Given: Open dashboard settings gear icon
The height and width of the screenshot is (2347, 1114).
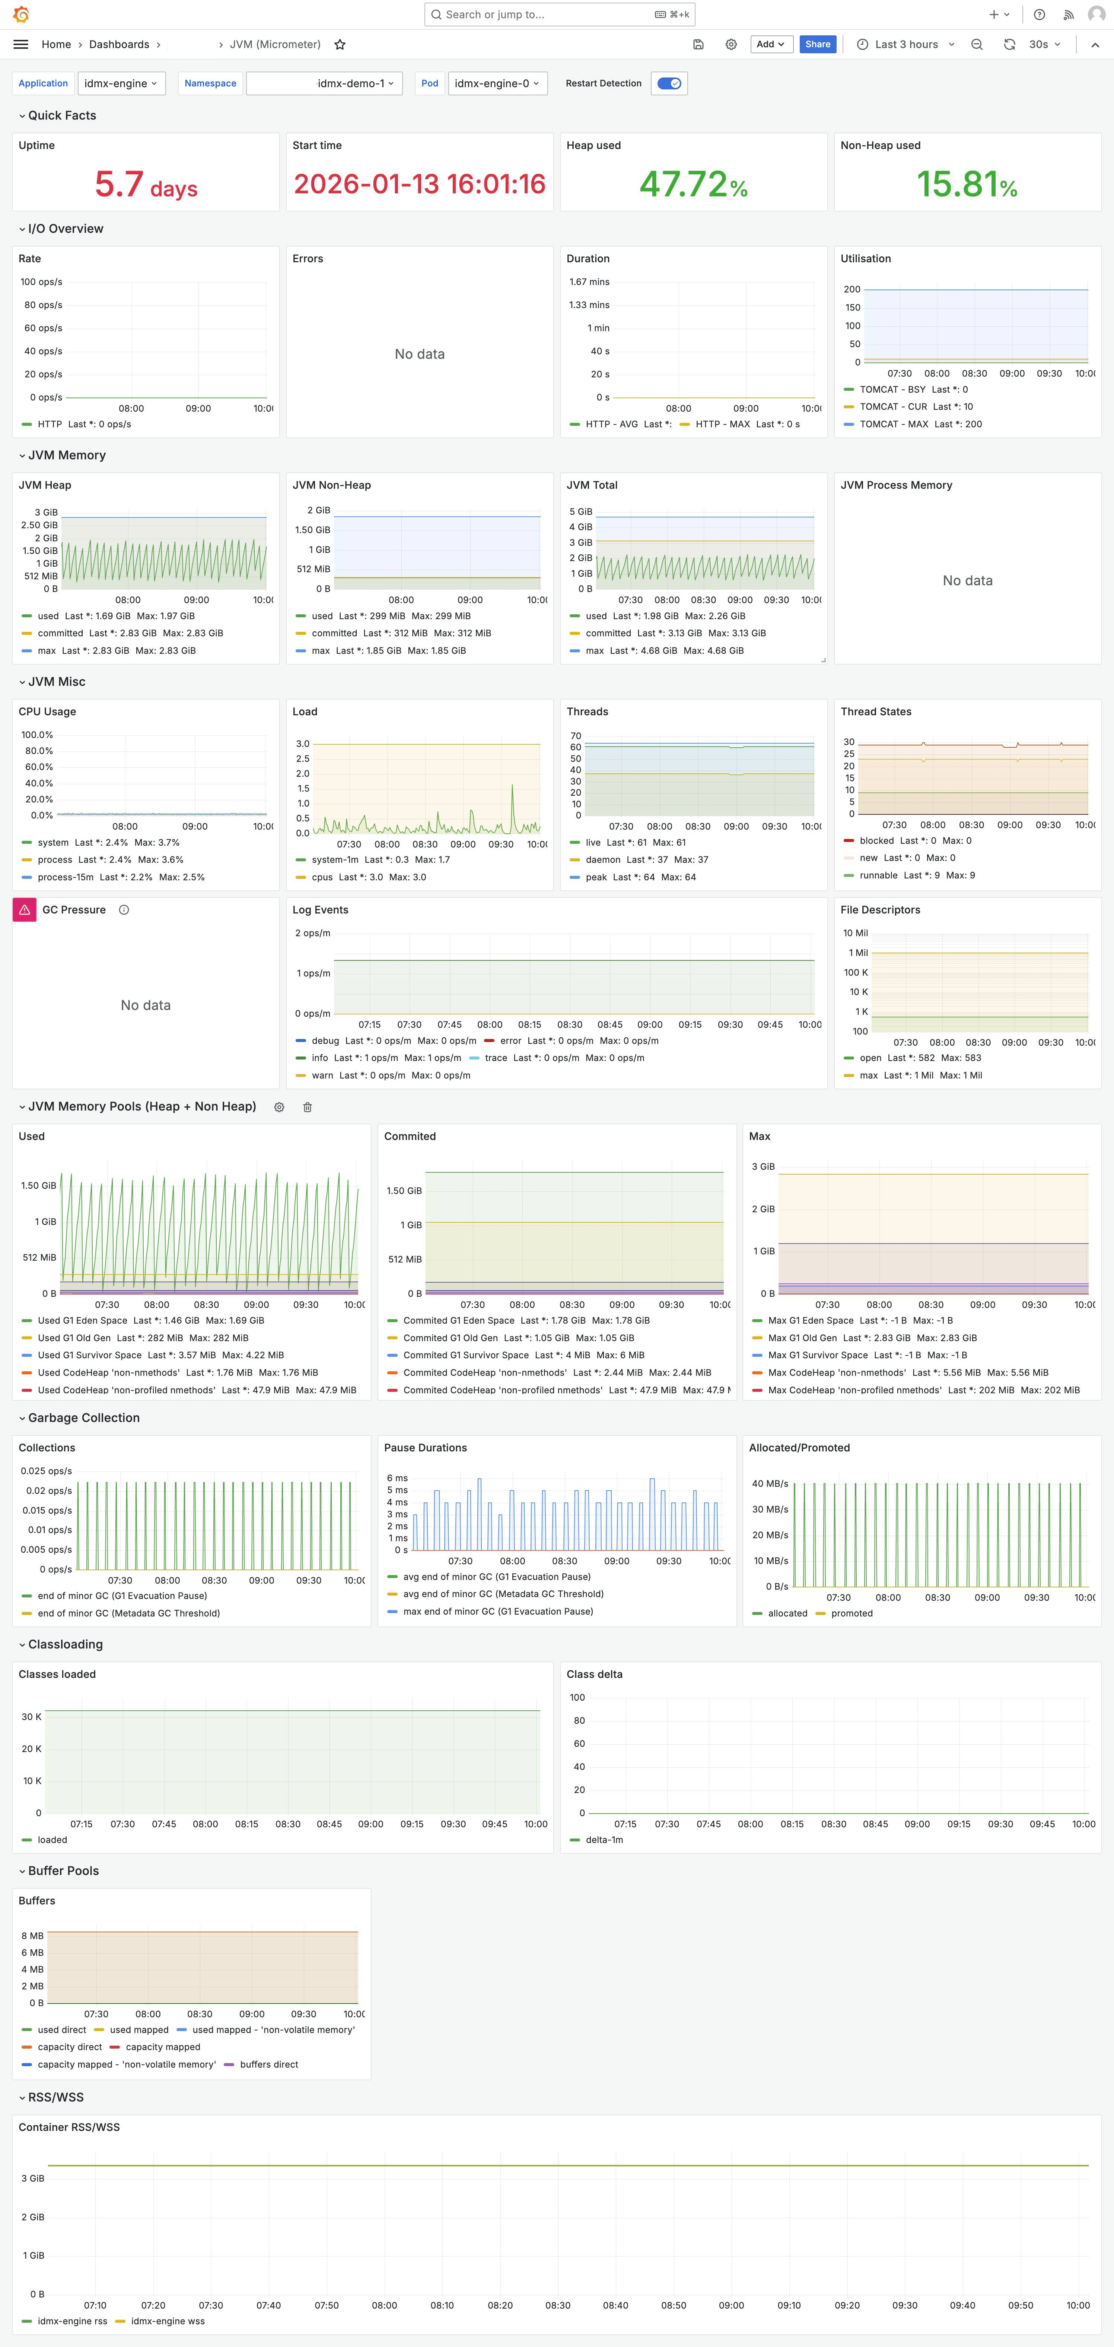Looking at the screenshot, I should [731, 45].
